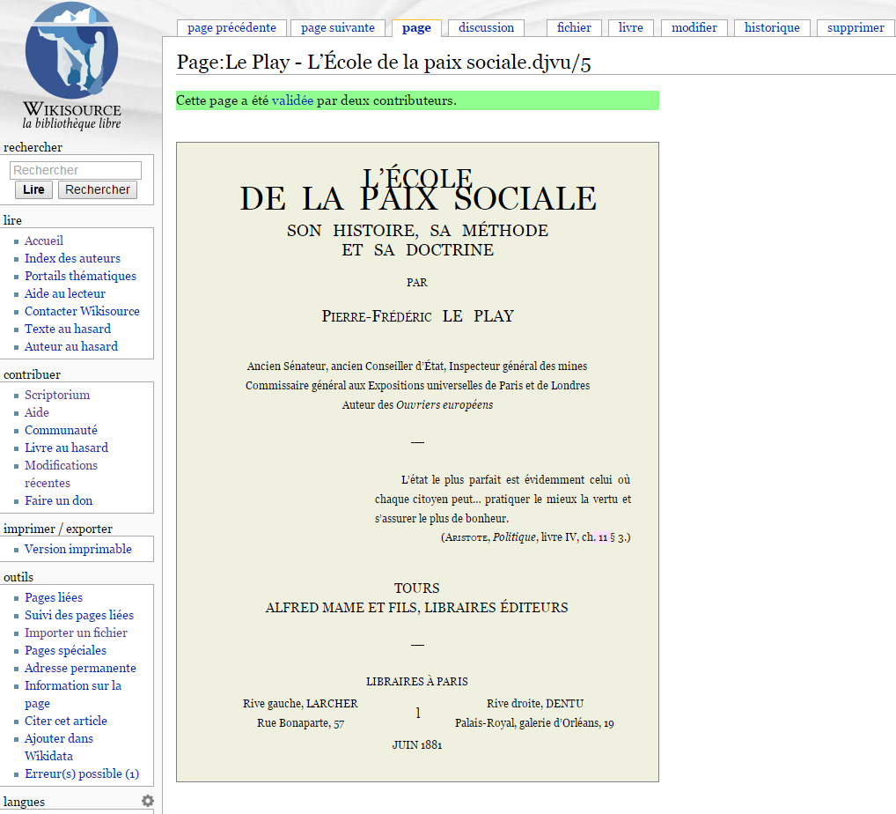Click Rive gauche, LARCHER text
The height and width of the screenshot is (814, 896).
pos(300,704)
